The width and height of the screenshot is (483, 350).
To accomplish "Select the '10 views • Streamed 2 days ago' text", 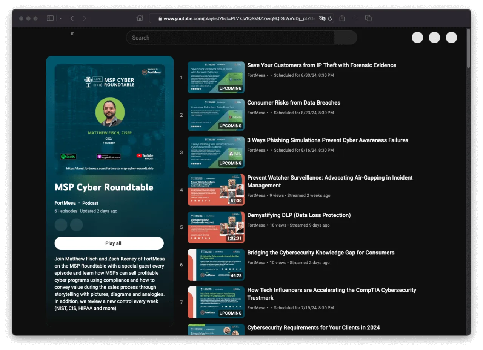I will 300,263.
